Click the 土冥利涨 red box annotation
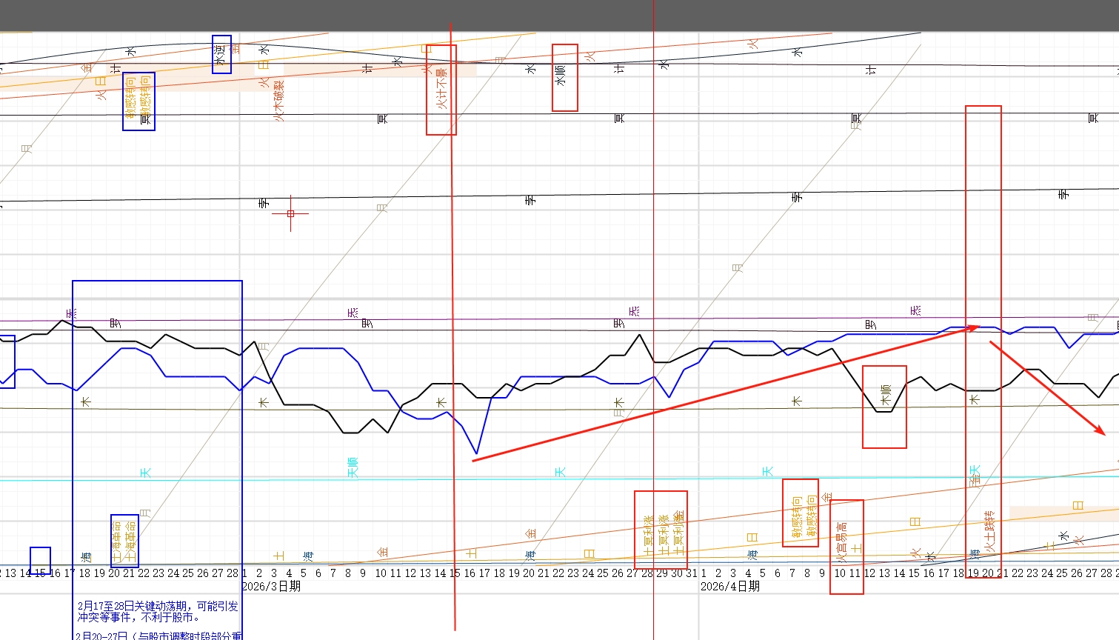Screen dimensions: 1119x640 pos(661,530)
